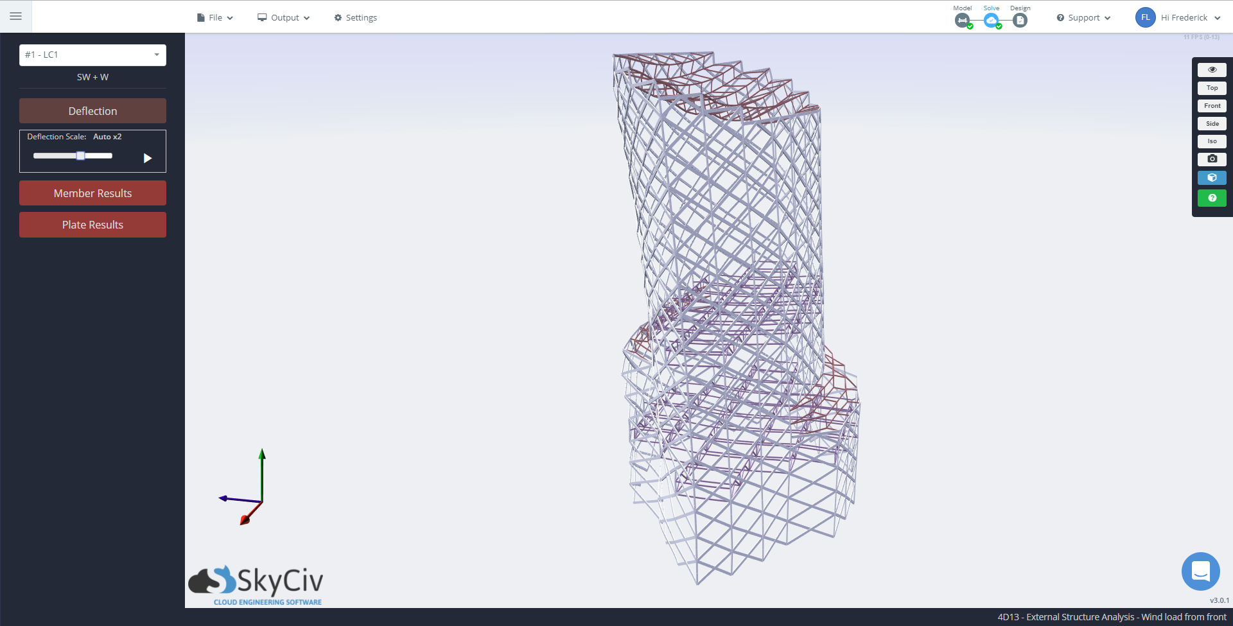Select the Deflection result toggle

click(92, 110)
